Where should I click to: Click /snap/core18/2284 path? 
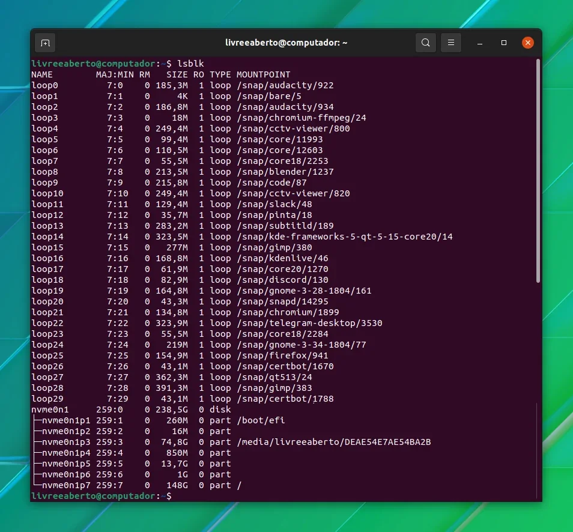(282, 334)
